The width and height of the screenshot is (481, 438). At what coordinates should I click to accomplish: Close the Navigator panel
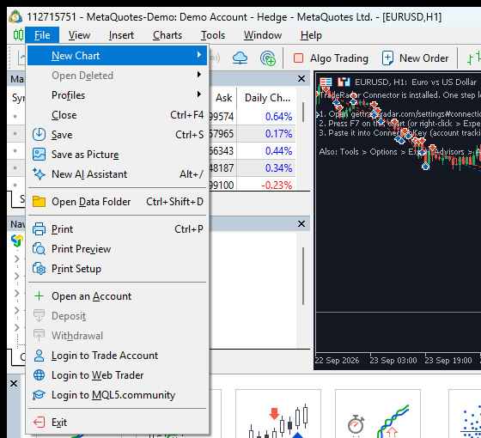[x=301, y=223]
